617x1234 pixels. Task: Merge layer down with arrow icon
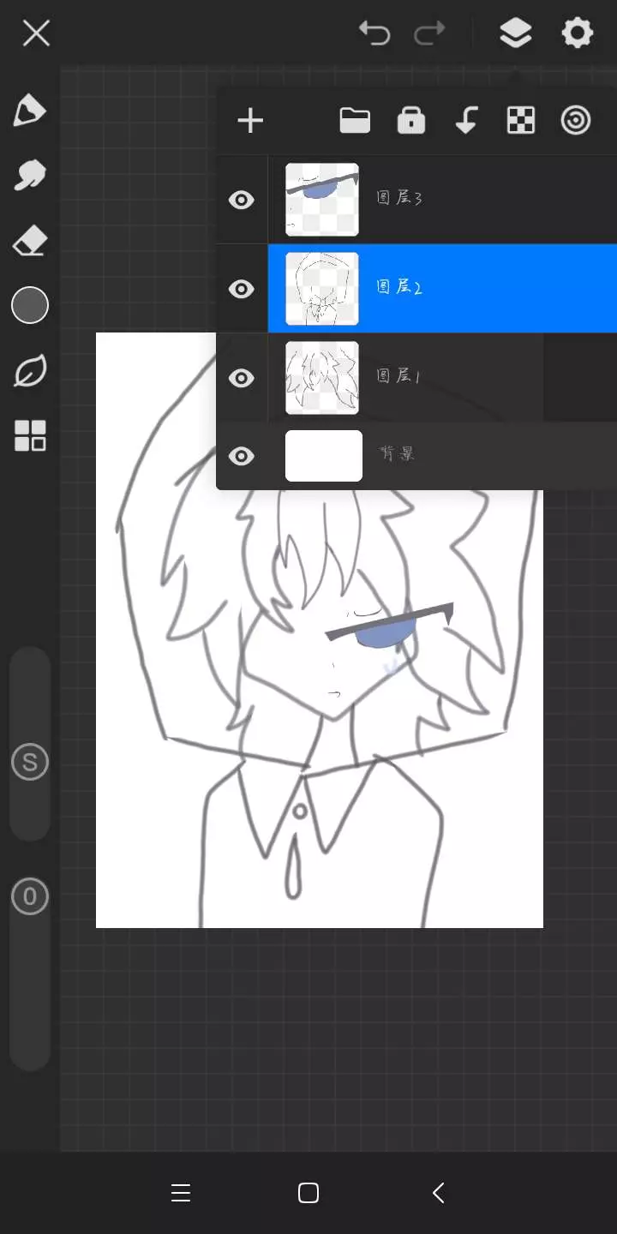tap(466, 121)
